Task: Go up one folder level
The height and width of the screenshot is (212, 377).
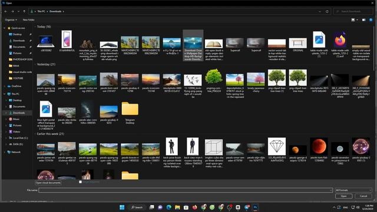Action: 24,11
